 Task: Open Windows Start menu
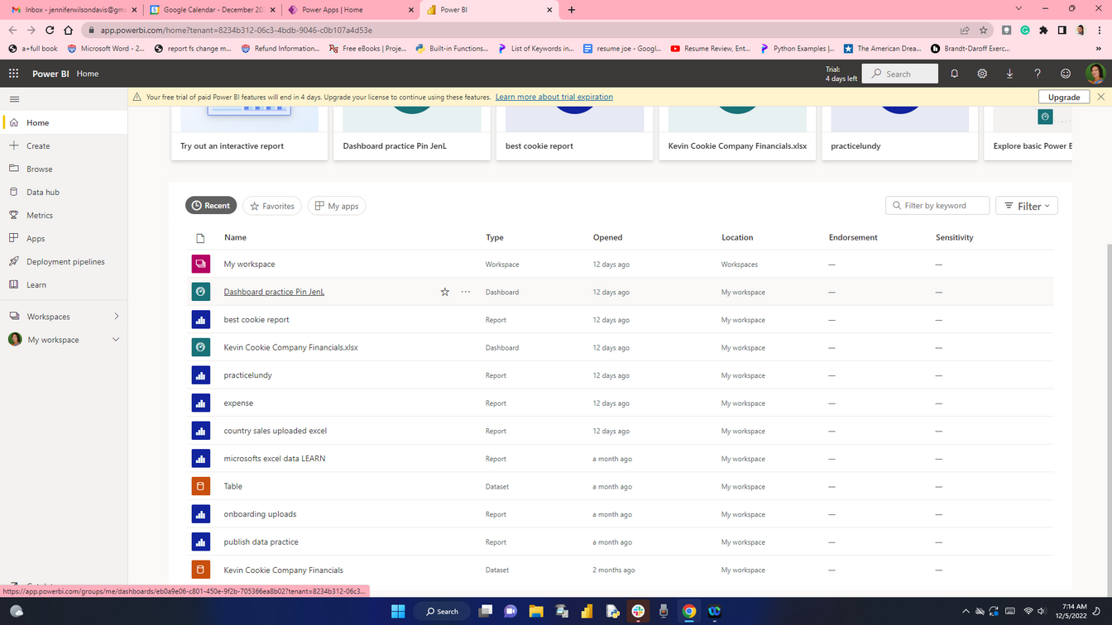pos(398,611)
